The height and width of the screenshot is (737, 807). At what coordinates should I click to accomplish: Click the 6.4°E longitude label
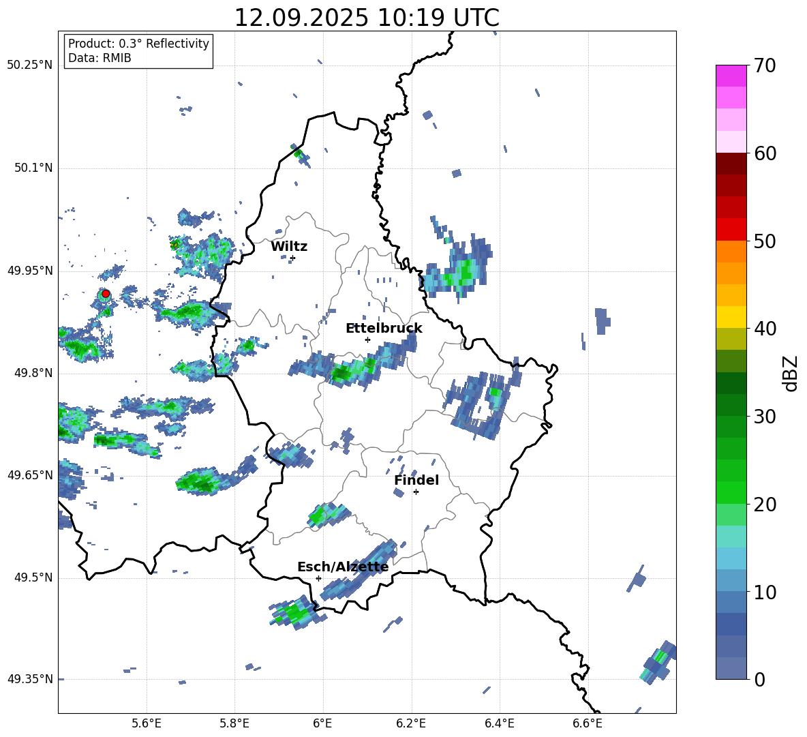pos(499,723)
